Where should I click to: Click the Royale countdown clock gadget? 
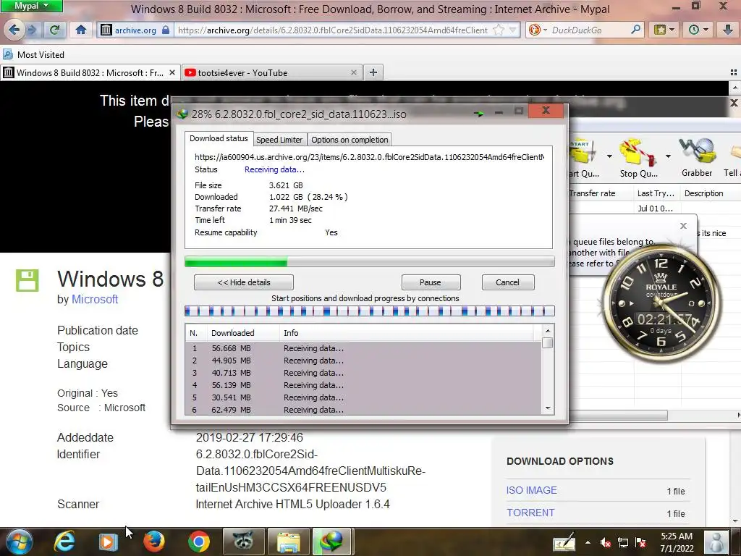coord(661,303)
